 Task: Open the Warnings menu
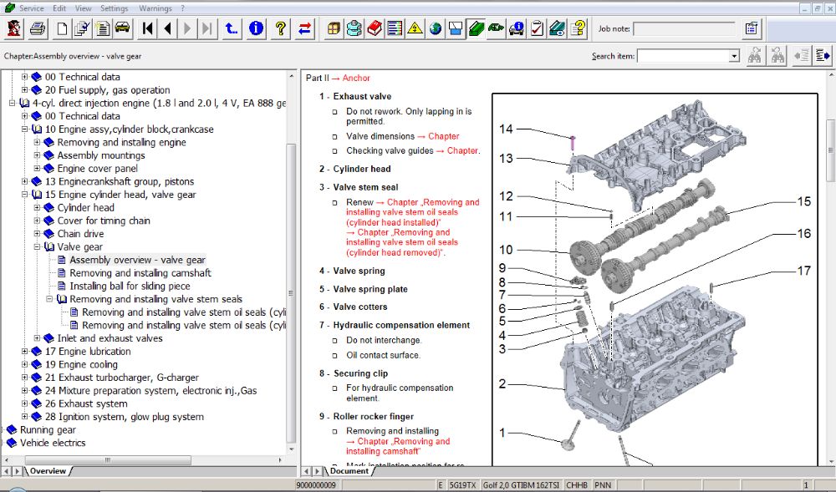155,8
